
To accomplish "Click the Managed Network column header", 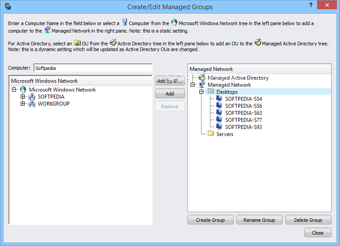I will (259, 69).
